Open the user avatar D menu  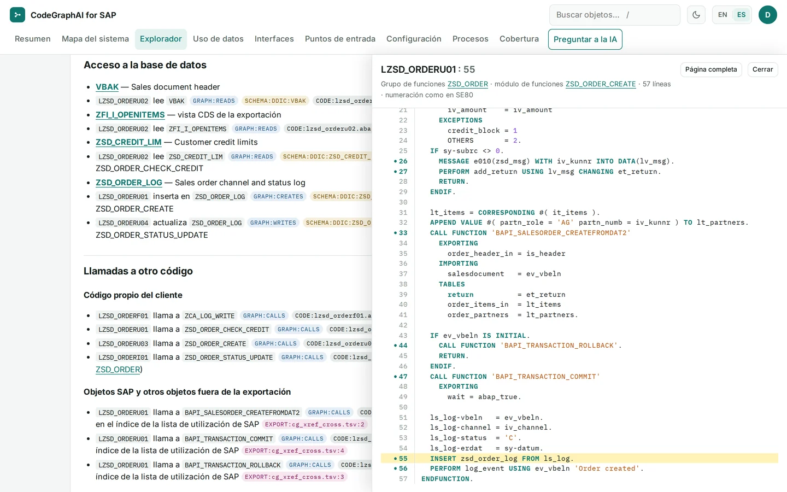click(768, 15)
